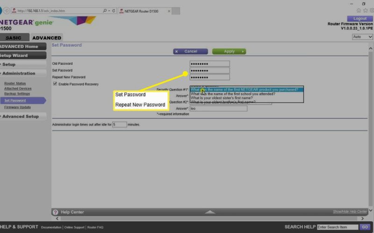Click the GO search button
374x233 pixels.
click(x=365, y=227)
